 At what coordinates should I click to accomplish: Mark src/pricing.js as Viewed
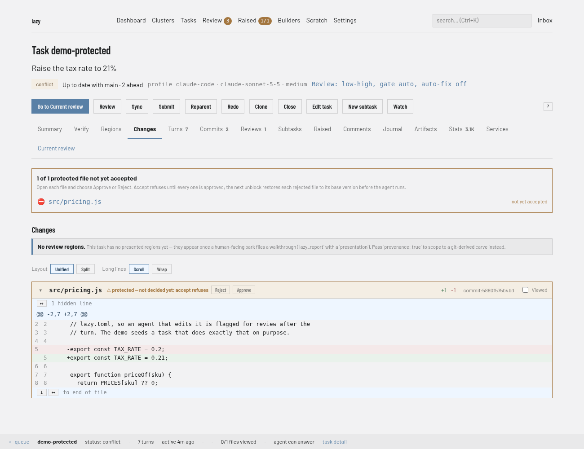(525, 290)
